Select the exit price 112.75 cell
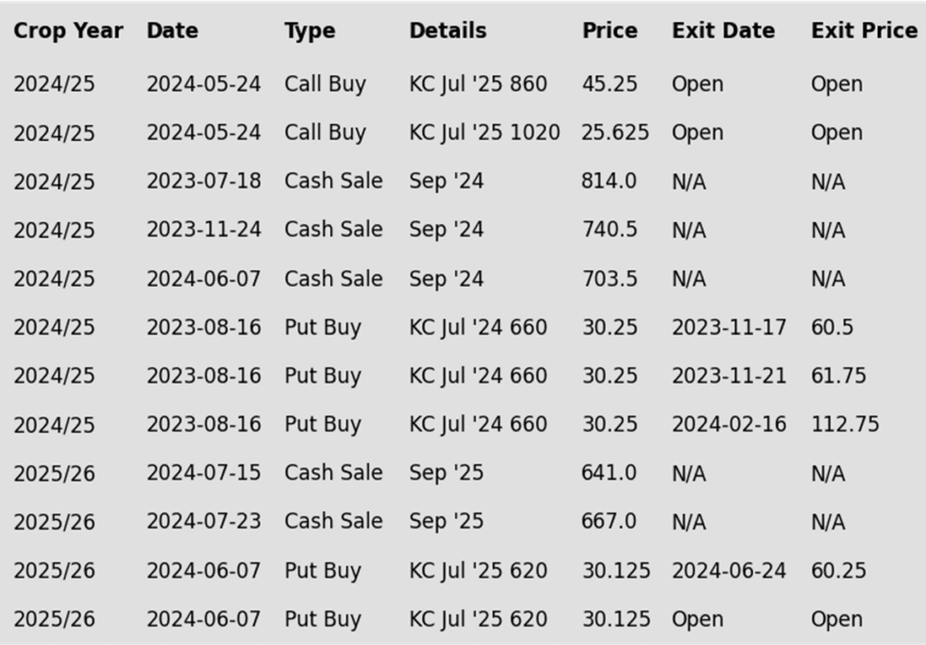Image resolution: width=926 pixels, height=645 pixels. click(x=845, y=424)
